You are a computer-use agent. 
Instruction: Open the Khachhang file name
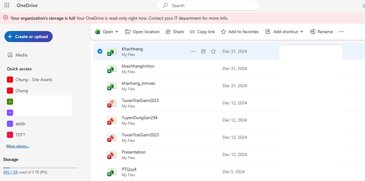132,49
